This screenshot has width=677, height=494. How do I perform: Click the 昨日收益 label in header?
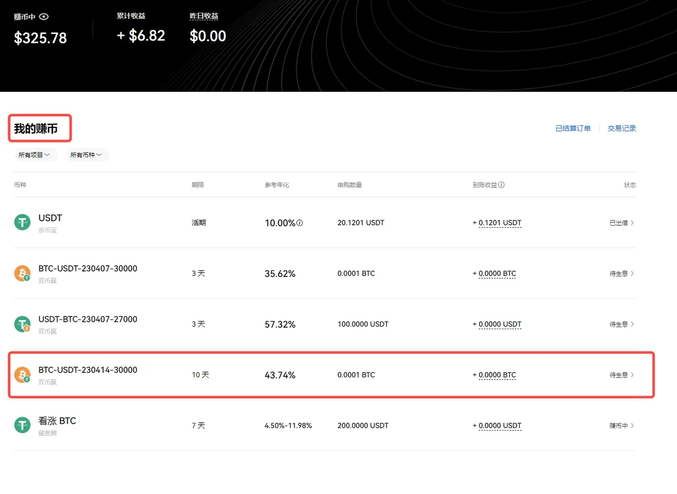coord(204,16)
